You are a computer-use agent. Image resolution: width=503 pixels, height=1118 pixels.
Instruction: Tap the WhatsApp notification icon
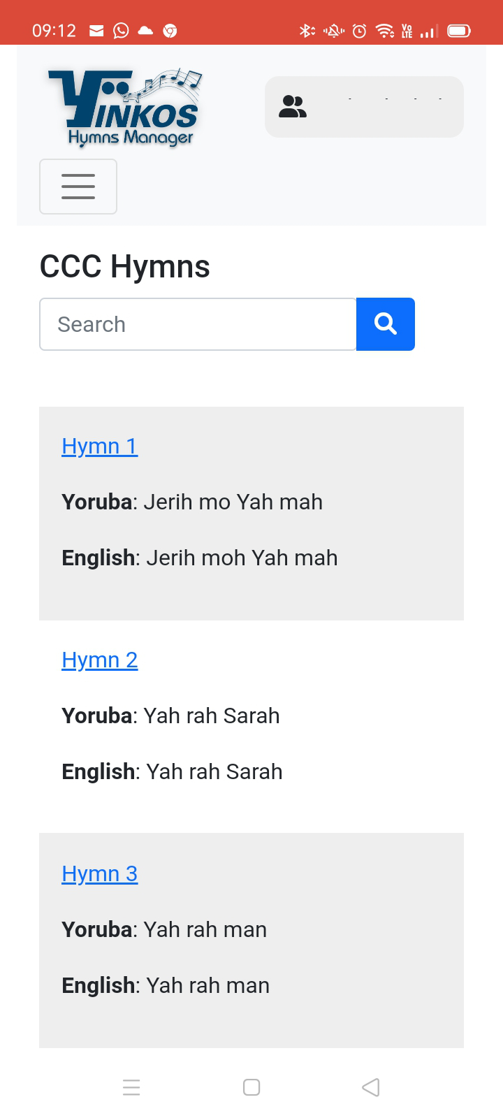(121, 31)
